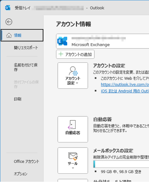Open the アカウント設定 dropdown button
The image size is (149, 182).
(x=73, y=76)
